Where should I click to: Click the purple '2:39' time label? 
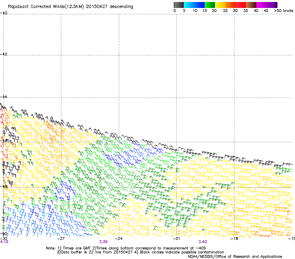104,242
